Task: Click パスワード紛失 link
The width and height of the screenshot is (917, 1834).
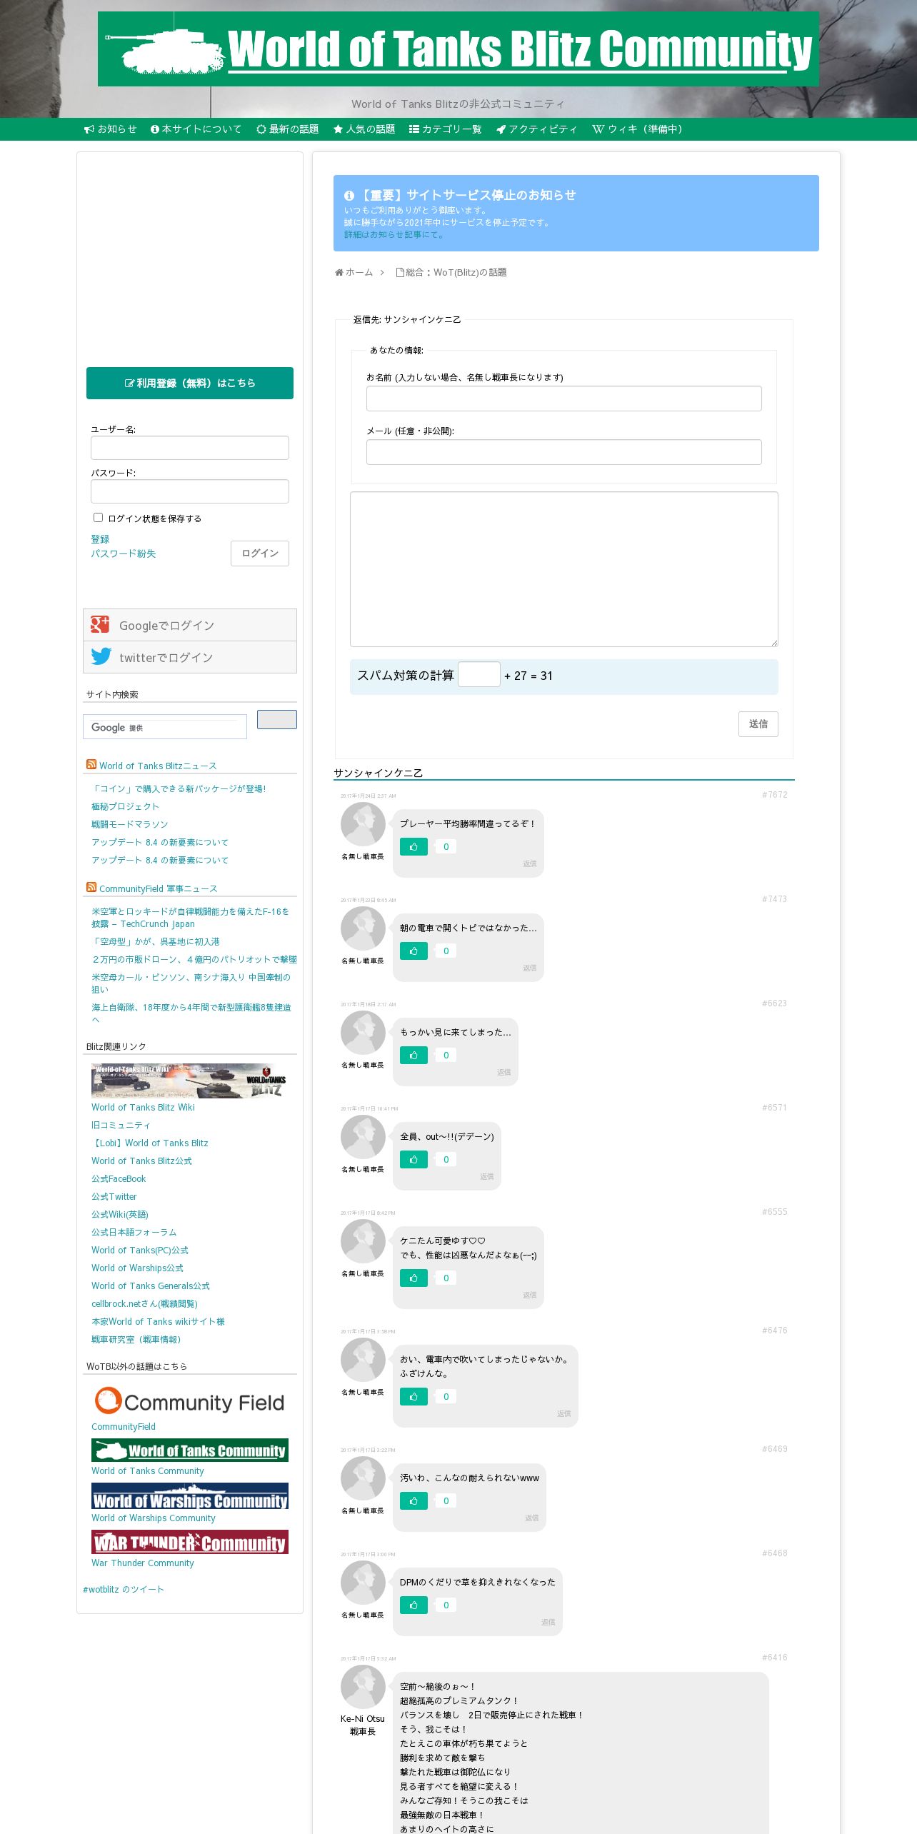Action: coord(123,553)
